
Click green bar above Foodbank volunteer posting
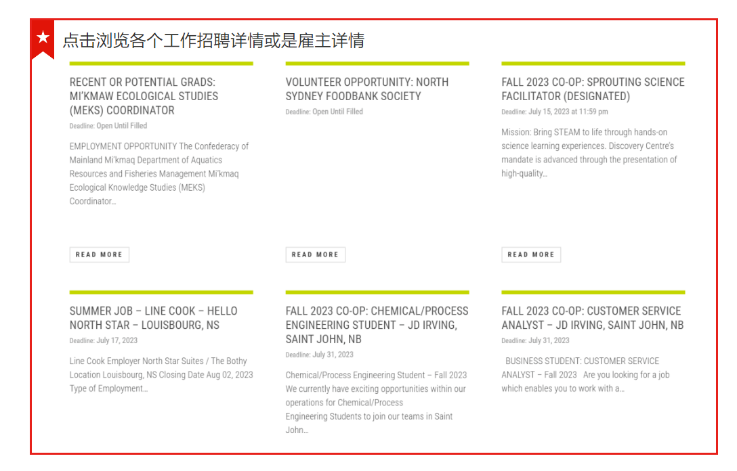pos(377,64)
